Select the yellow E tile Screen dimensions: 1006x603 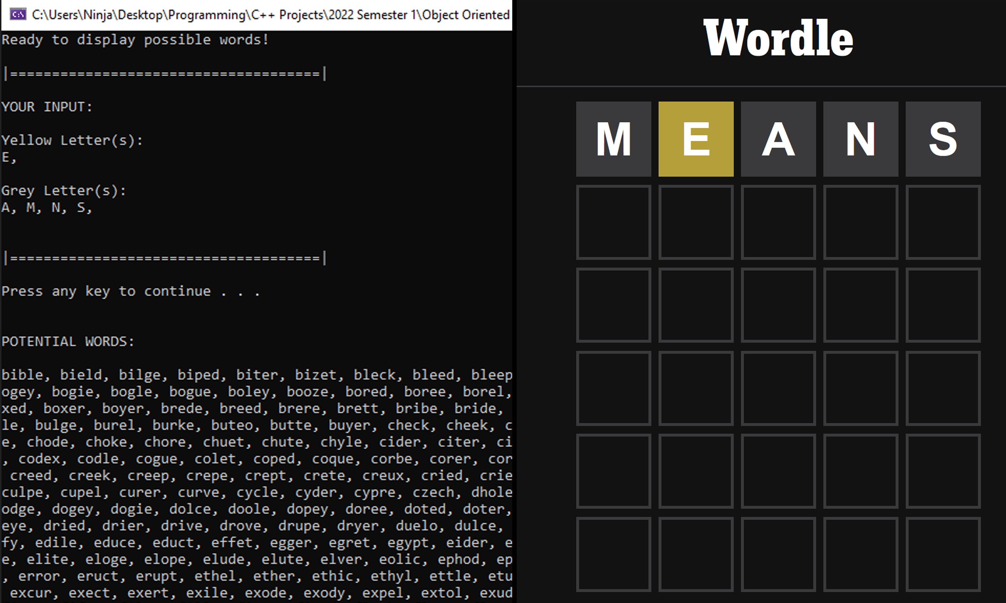pos(696,139)
